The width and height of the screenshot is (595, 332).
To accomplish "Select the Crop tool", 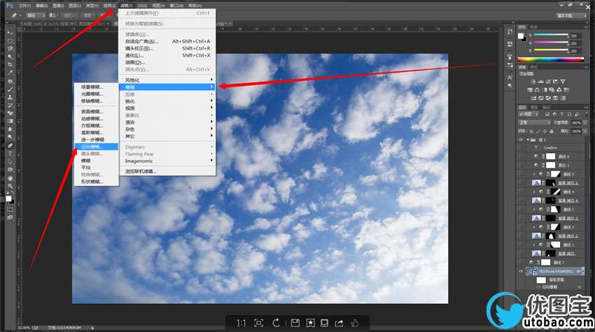I will click(x=10, y=64).
